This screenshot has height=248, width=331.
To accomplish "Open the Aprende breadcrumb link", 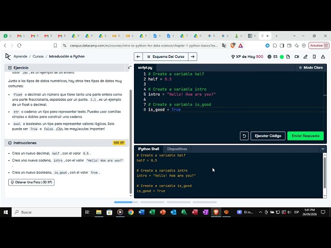I will click(20, 56).
